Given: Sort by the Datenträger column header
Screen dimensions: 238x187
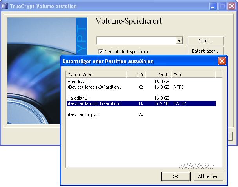Looking at the screenshot, I should click(x=96, y=74).
